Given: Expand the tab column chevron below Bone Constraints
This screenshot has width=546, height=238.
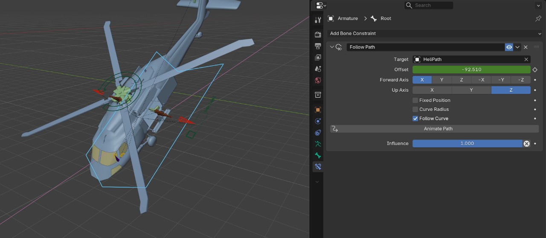Looking at the screenshot, I should (x=318, y=182).
